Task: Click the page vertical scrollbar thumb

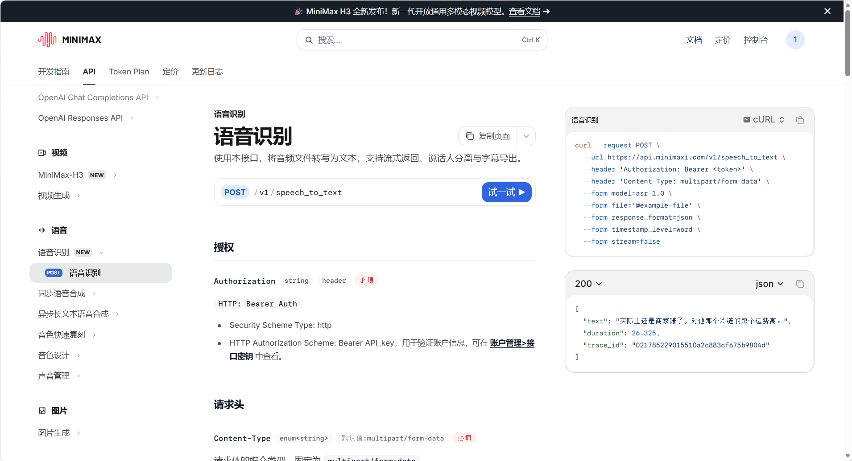Action: [x=848, y=42]
